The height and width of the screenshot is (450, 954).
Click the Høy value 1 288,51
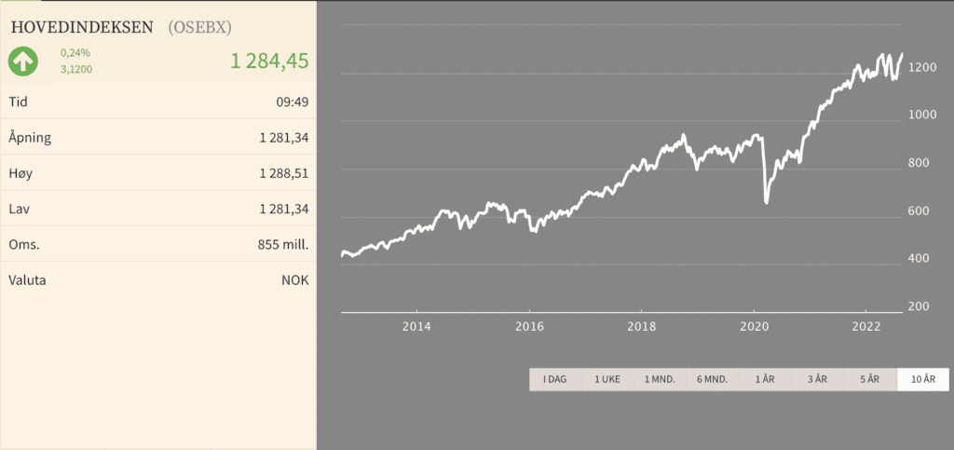click(x=283, y=173)
